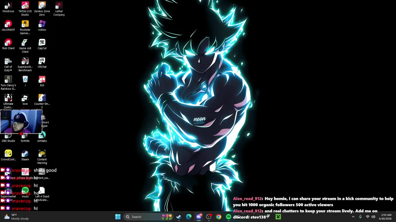This screenshot has width=396, height=222.
Task: Select the Zenless Zone Zero icon
Action: click(x=42, y=9)
